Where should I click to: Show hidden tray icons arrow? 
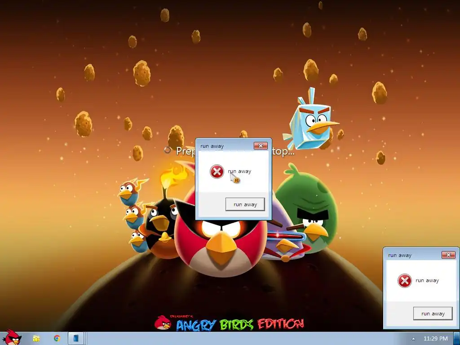[413, 339]
